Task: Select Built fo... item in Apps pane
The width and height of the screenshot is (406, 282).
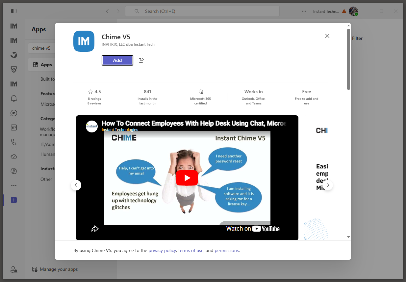Action: [x=47, y=79]
